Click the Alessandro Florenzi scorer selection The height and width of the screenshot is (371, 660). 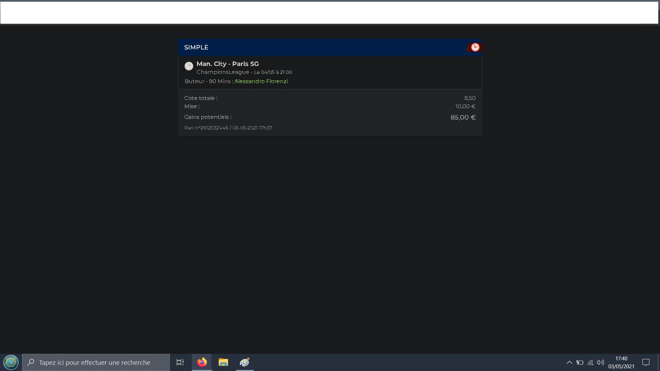(261, 81)
